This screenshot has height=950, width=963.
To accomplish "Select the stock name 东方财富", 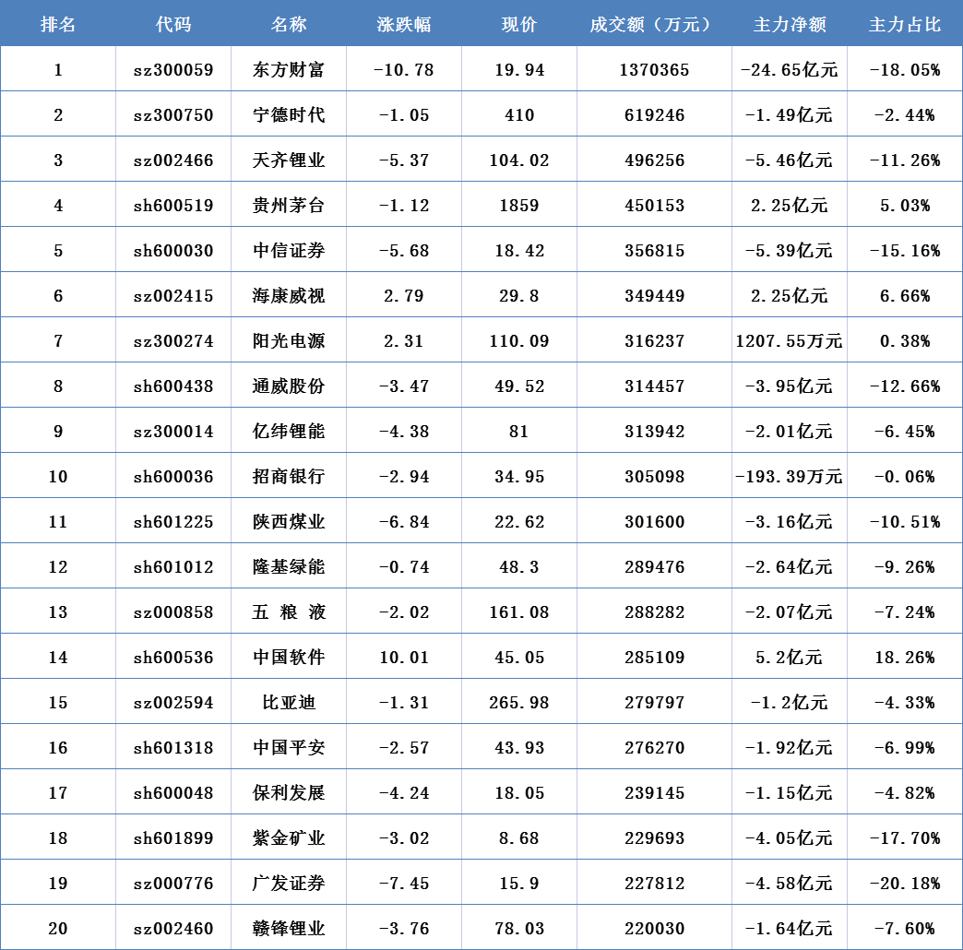I will point(289,69).
